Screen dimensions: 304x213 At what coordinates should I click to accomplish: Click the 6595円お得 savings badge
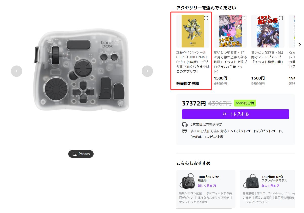pyautogui.click(x=245, y=103)
